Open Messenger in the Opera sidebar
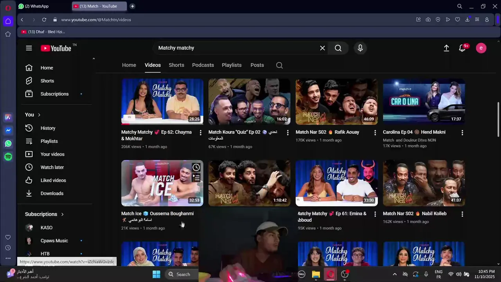501x282 pixels. 8,130
